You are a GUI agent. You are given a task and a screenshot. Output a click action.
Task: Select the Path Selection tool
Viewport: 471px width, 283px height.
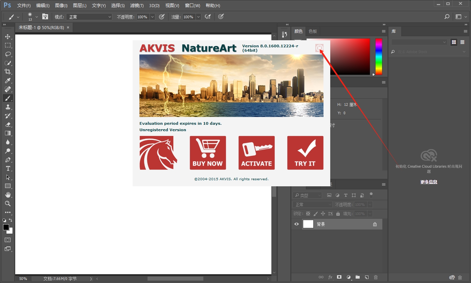pos(7,177)
